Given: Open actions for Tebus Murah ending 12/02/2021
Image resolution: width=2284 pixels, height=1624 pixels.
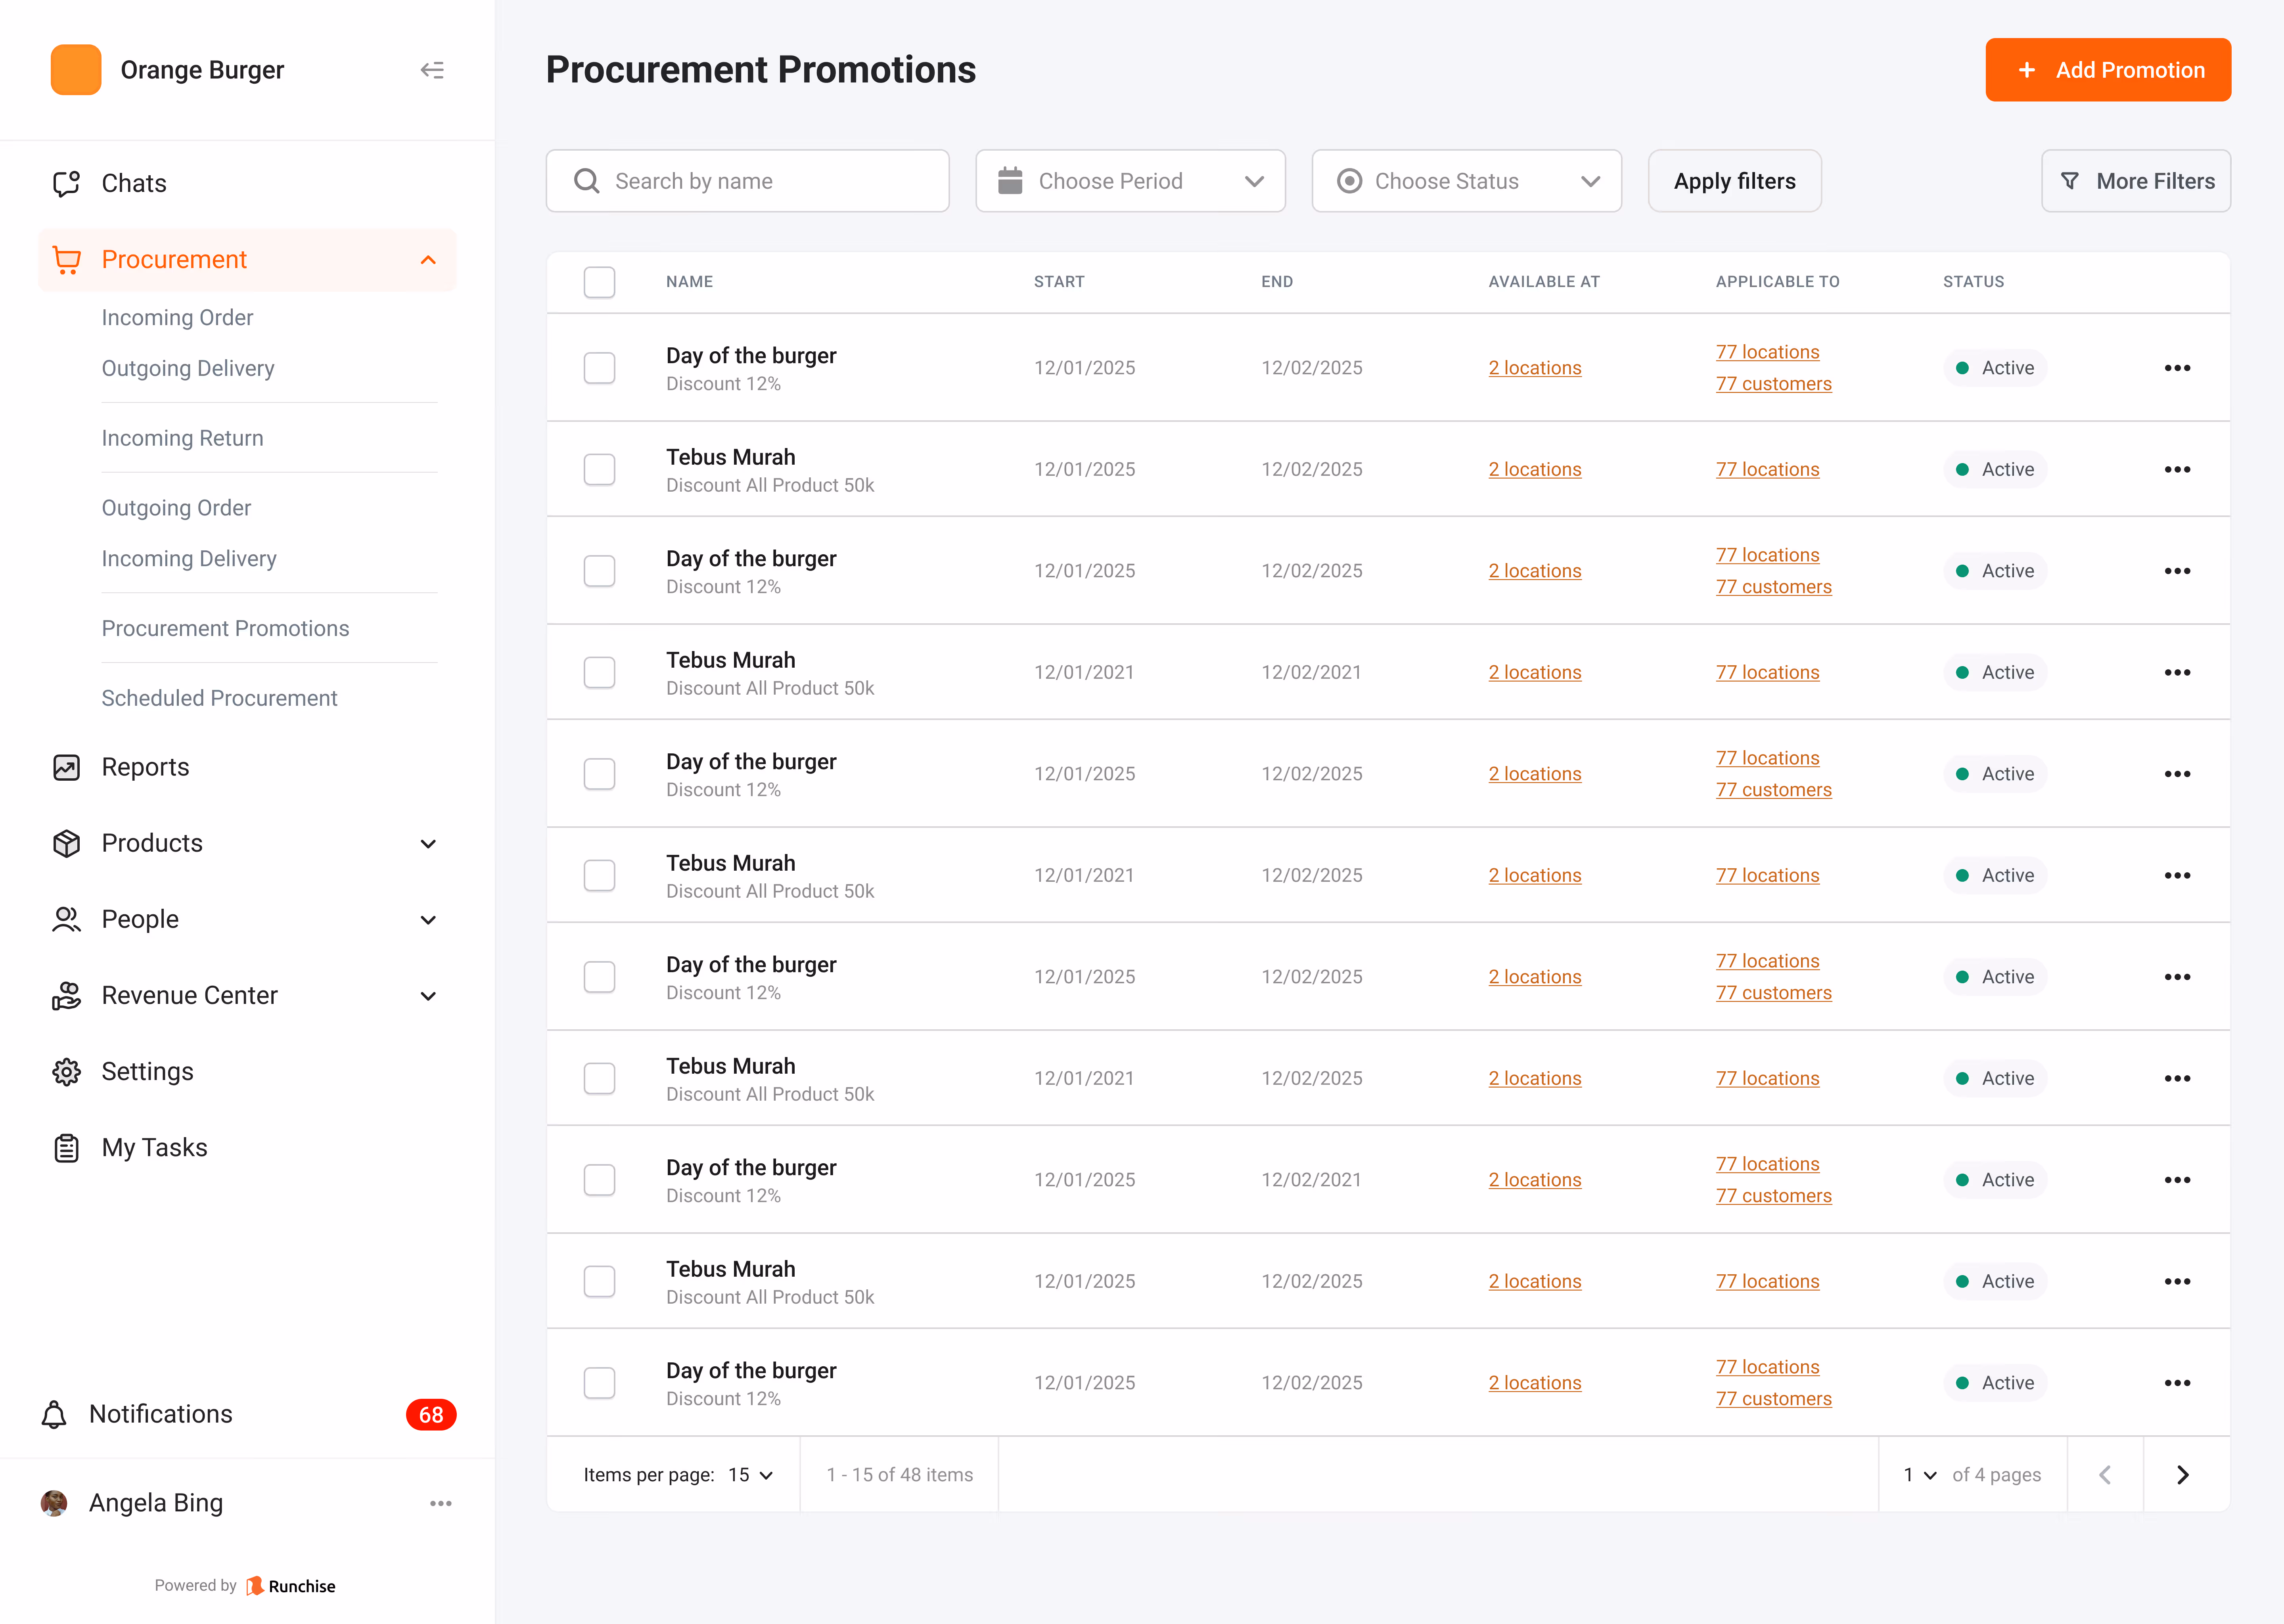Looking at the screenshot, I should click(2177, 672).
